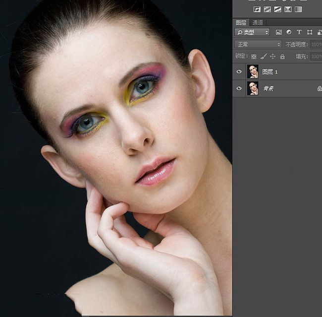Select the 图层 1 layer thumbnail

253,71
